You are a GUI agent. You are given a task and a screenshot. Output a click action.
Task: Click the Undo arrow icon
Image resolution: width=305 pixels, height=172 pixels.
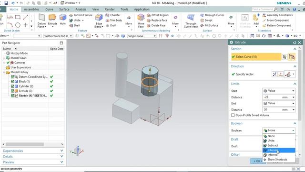(13, 3)
